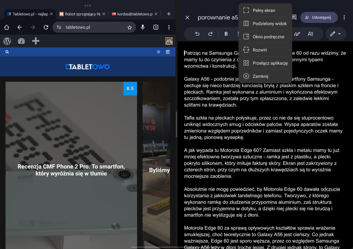This screenshot has height=249, width=353.
Task: Open the tab switcher showing 3 tabs
Action: [x=156, y=27]
